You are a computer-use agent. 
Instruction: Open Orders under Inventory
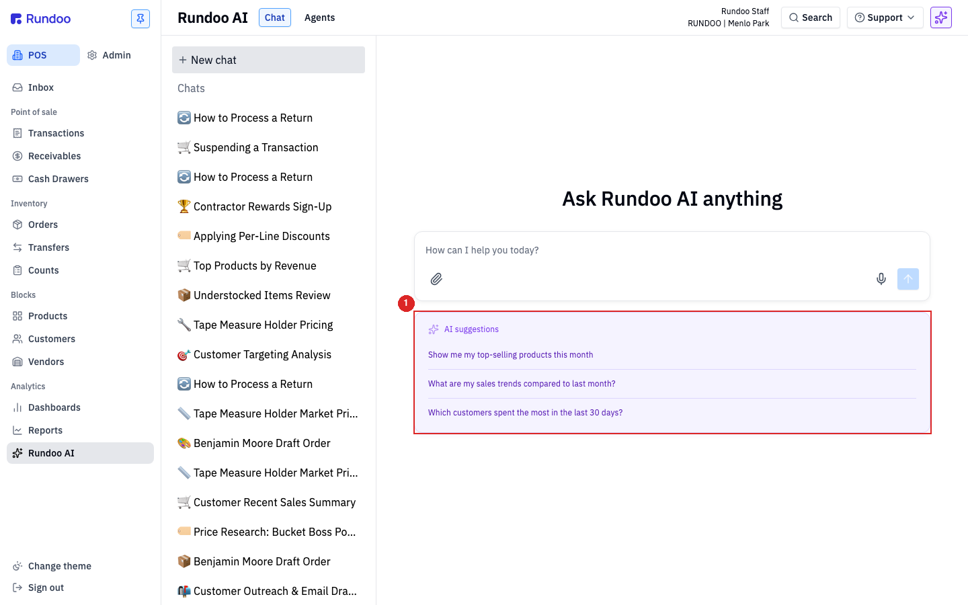81,225
